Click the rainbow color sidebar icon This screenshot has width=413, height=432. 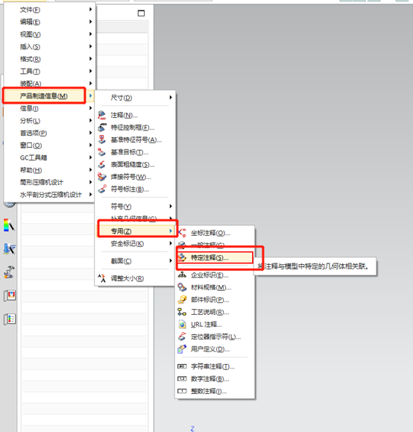(9, 225)
